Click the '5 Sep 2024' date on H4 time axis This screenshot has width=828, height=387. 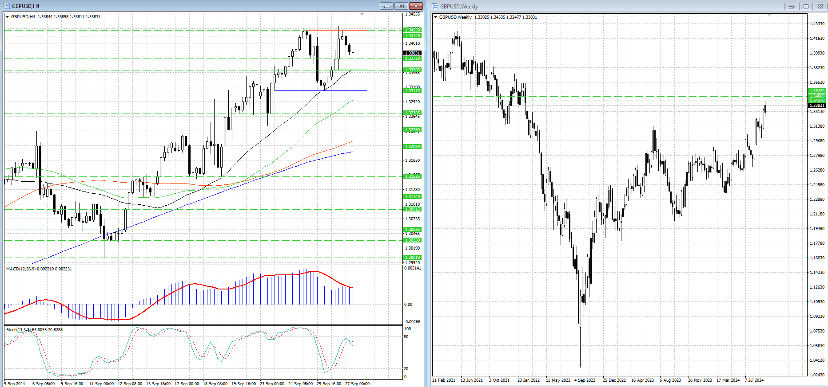point(15,384)
